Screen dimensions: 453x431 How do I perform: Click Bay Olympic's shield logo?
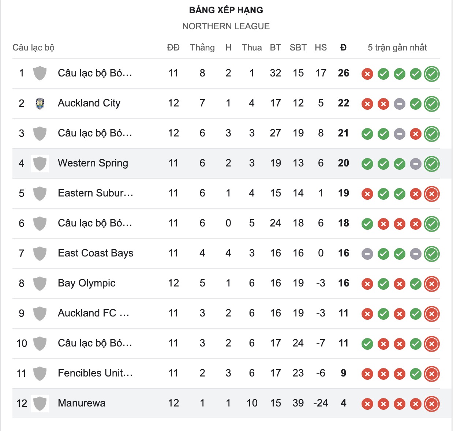40,284
